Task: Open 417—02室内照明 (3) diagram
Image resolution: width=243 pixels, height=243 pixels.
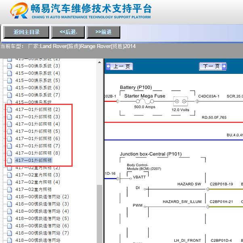Action: (38, 175)
